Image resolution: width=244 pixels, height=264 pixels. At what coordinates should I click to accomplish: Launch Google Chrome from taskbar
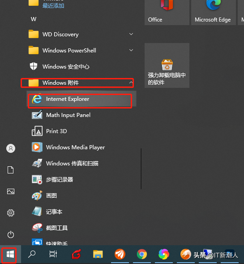click(142, 254)
